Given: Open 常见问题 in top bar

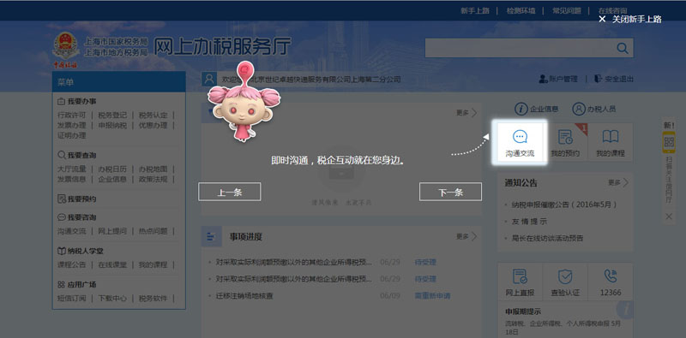Looking at the screenshot, I should (567, 11).
